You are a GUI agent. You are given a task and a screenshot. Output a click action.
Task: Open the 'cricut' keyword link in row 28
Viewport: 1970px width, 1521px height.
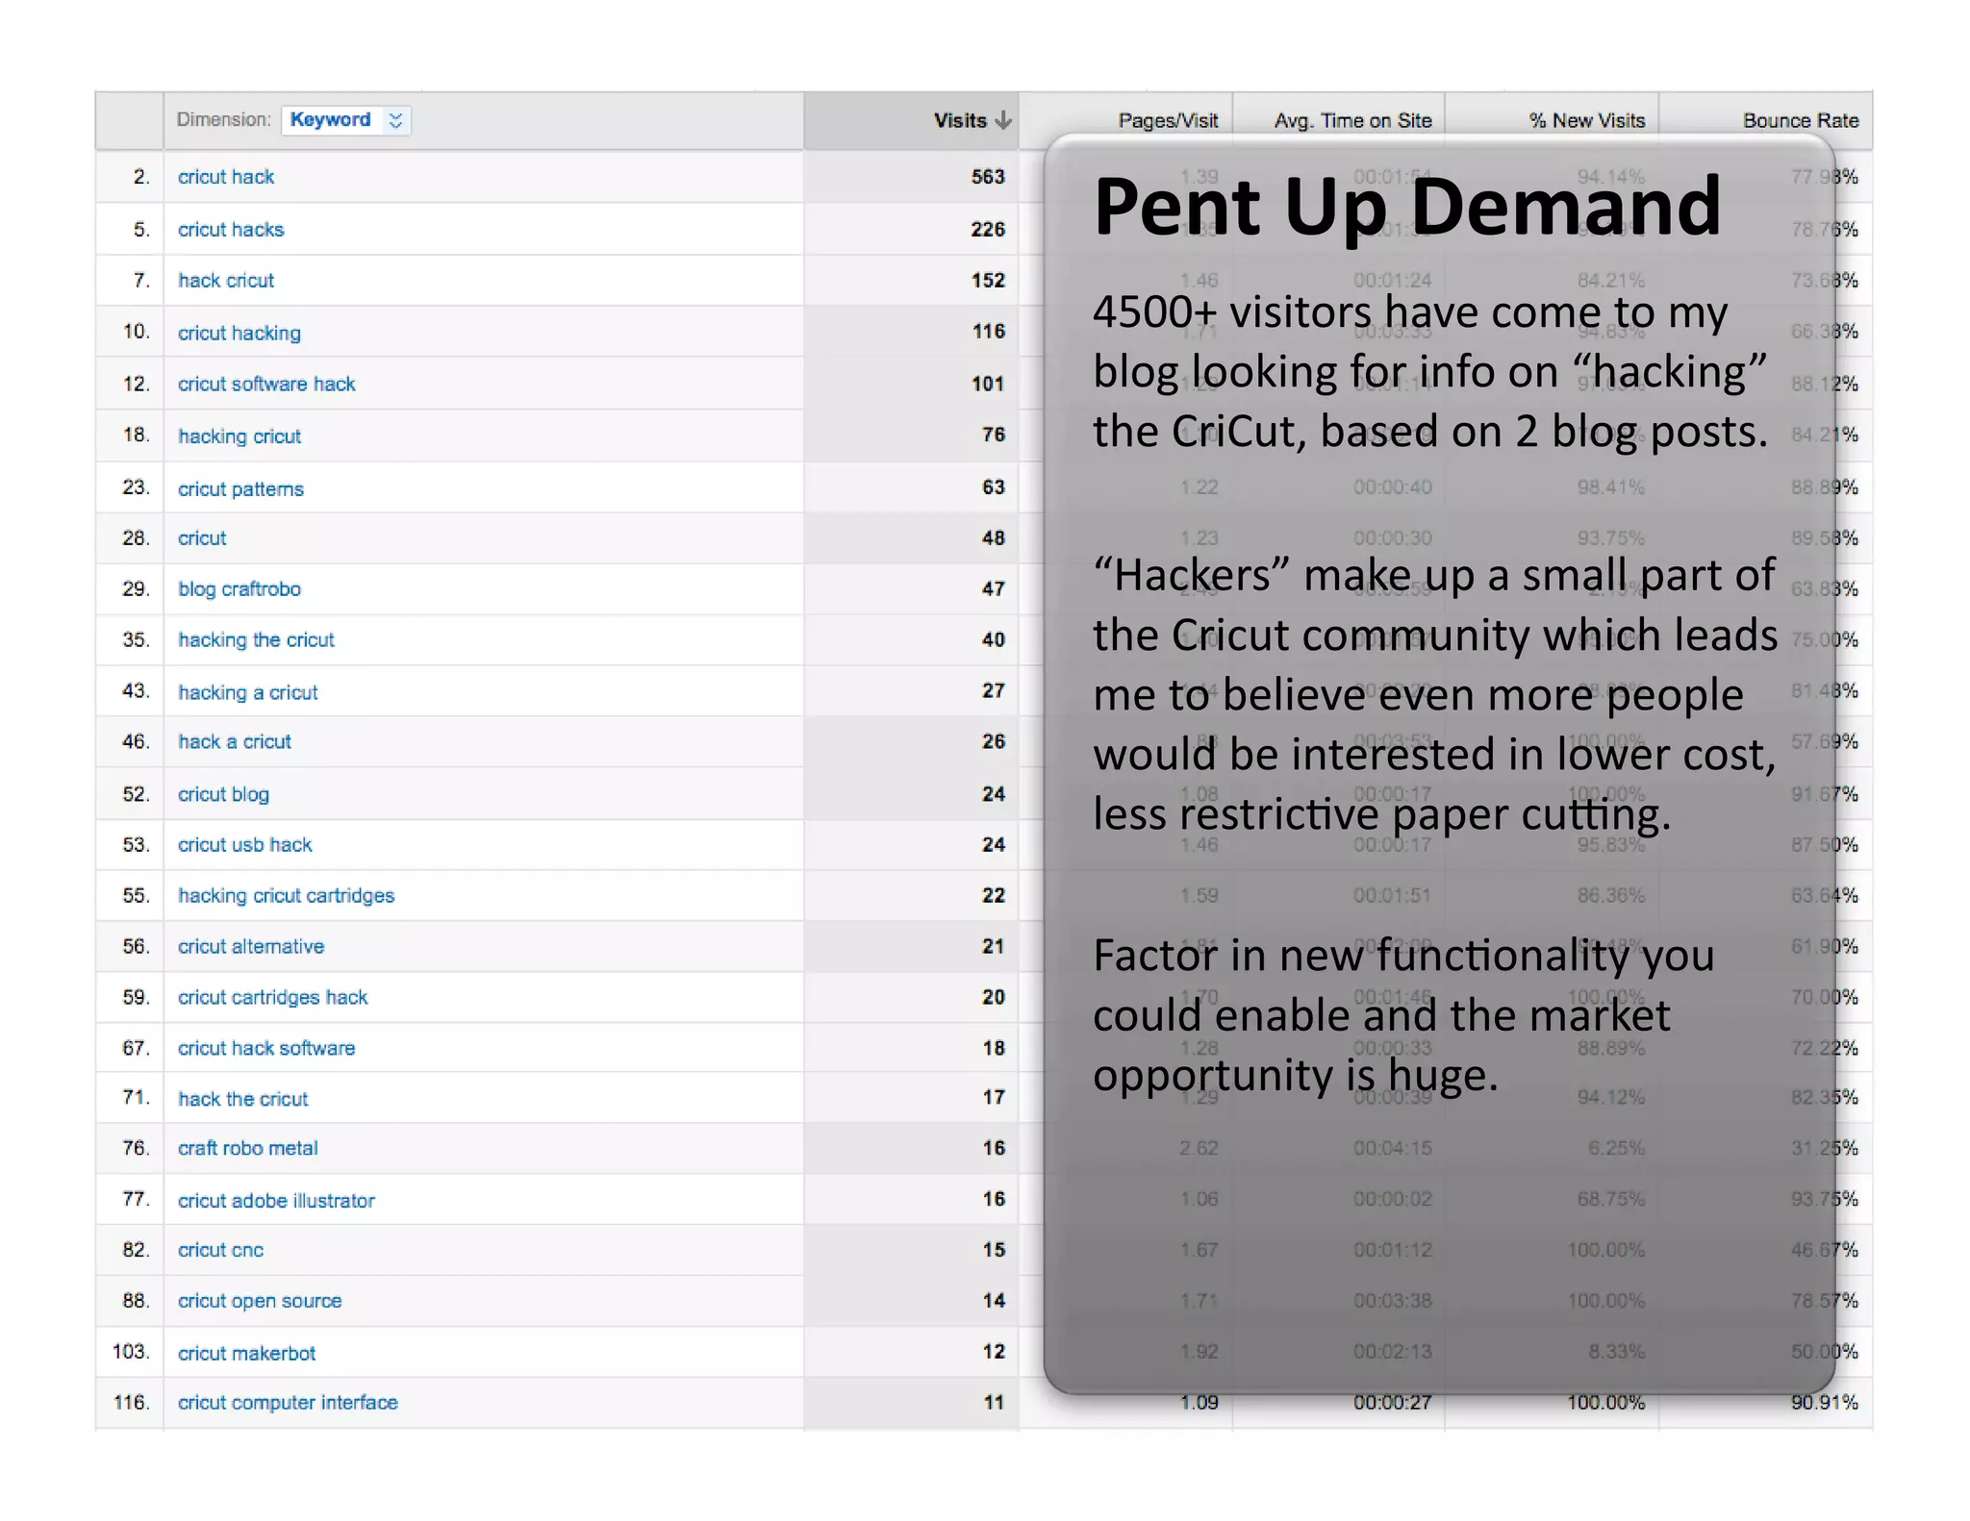[202, 538]
